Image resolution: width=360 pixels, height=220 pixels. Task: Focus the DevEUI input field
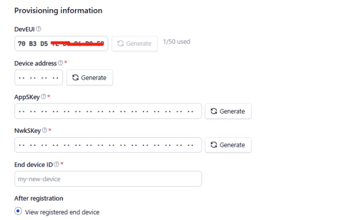click(x=61, y=44)
